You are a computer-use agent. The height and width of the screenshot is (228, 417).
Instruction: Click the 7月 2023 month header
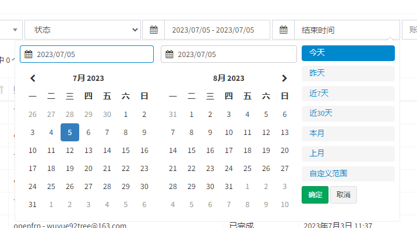(x=89, y=78)
